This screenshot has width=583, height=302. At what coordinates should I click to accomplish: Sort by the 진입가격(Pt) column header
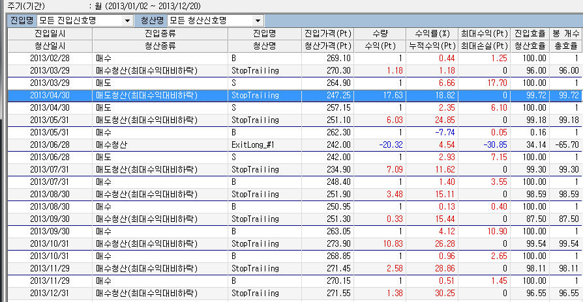pyautogui.click(x=328, y=33)
